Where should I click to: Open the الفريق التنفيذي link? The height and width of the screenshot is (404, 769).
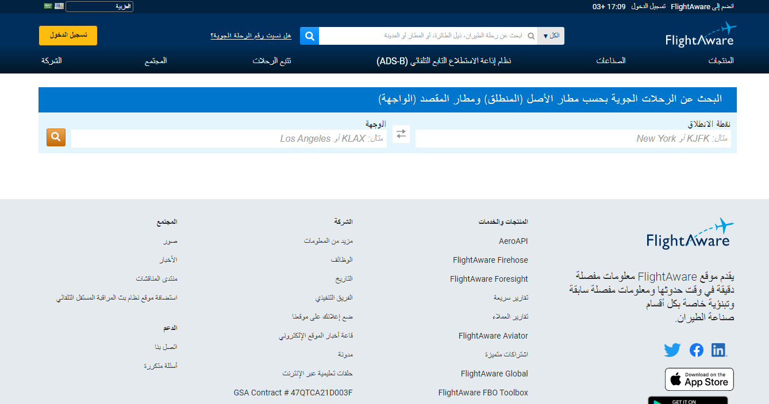pyautogui.click(x=334, y=298)
